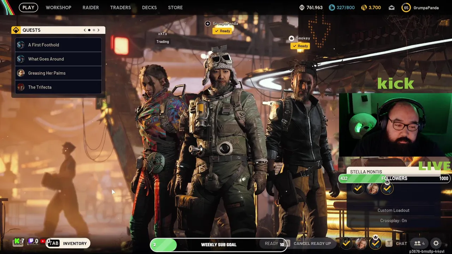The height and width of the screenshot is (254, 452).
Task: Visit the STORE tab
Action: (176, 7)
